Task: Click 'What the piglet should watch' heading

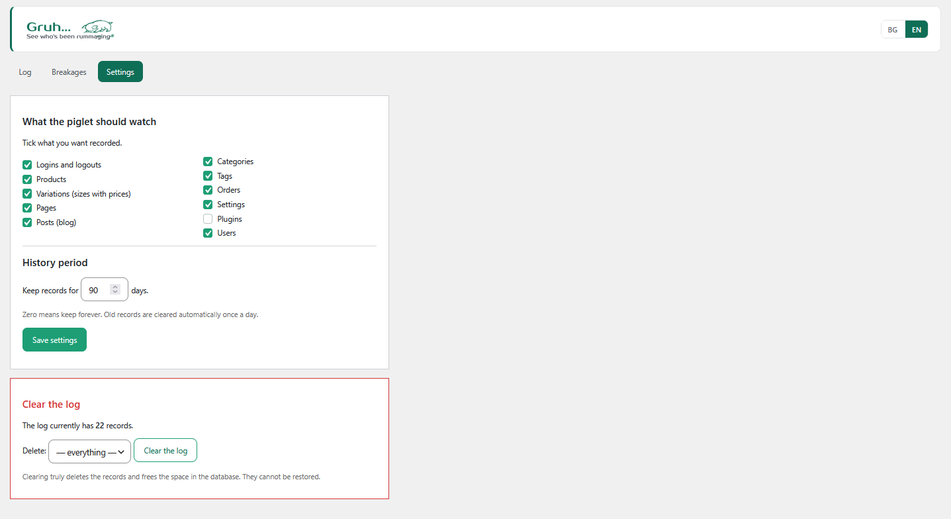Action: point(89,122)
